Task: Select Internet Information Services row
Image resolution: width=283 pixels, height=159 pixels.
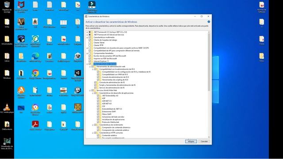Action: point(105,64)
